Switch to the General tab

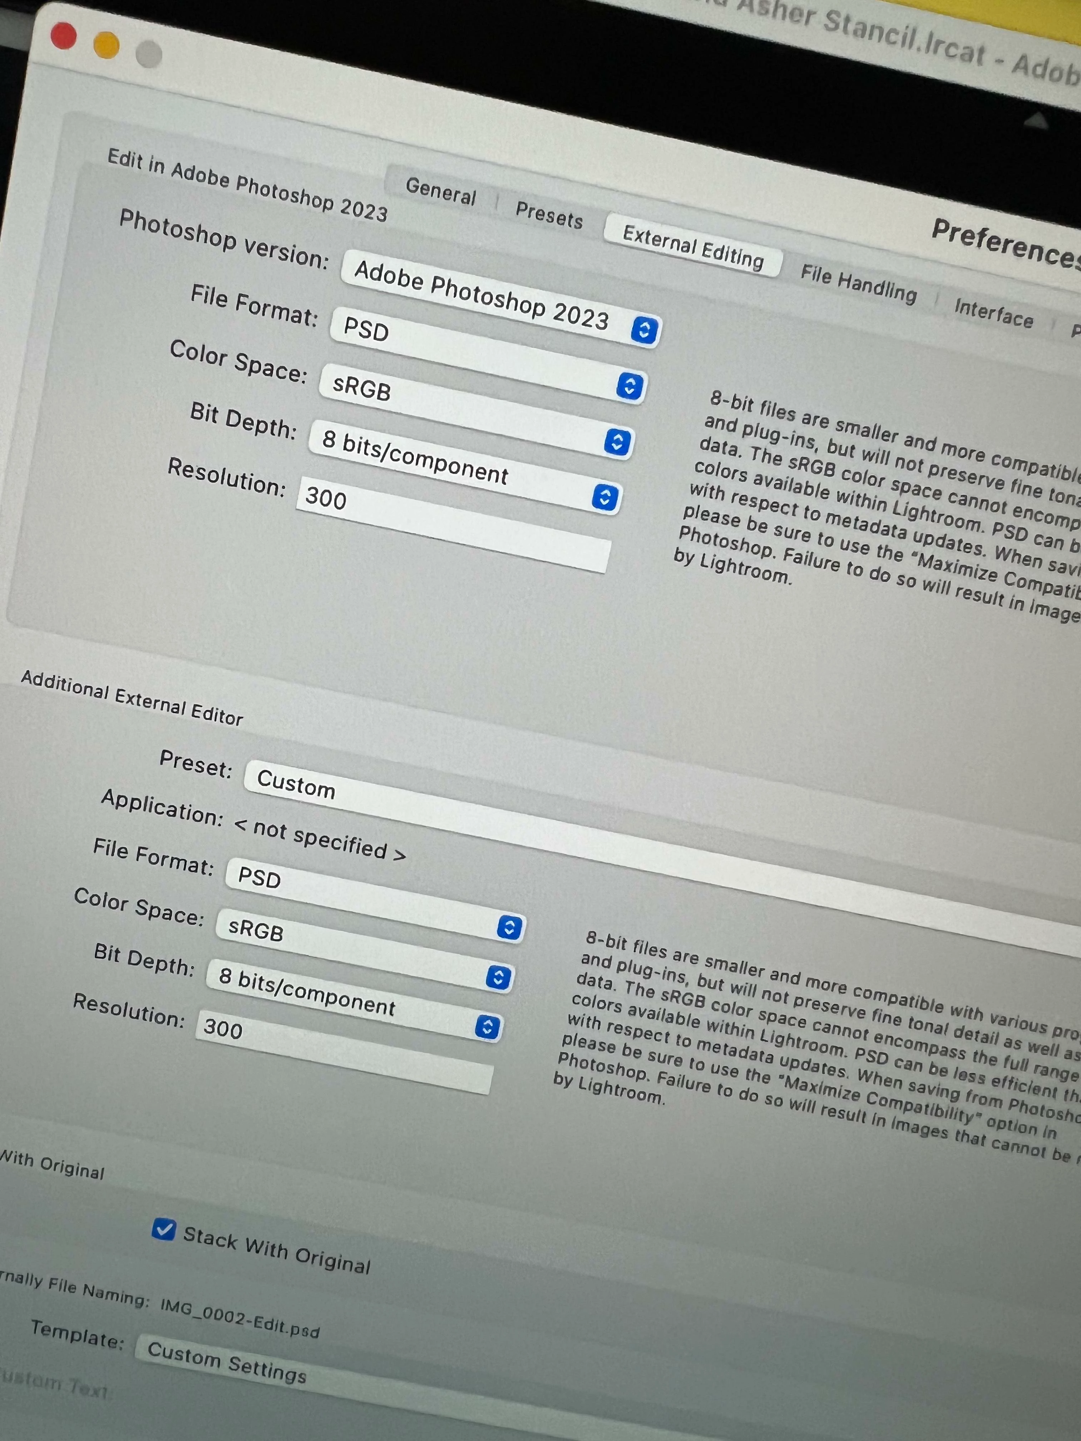[440, 190]
